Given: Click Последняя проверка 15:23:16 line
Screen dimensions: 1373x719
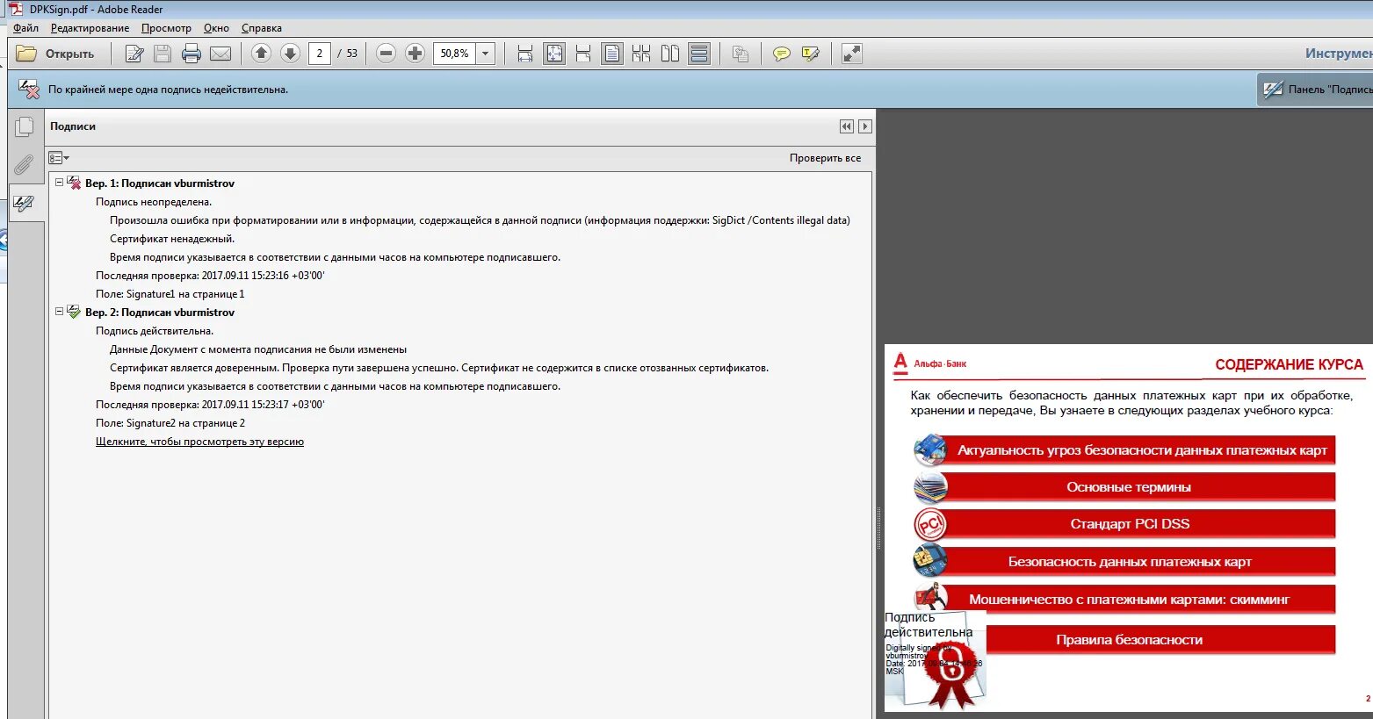Looking at the screenshot, I should coord(210,276).
